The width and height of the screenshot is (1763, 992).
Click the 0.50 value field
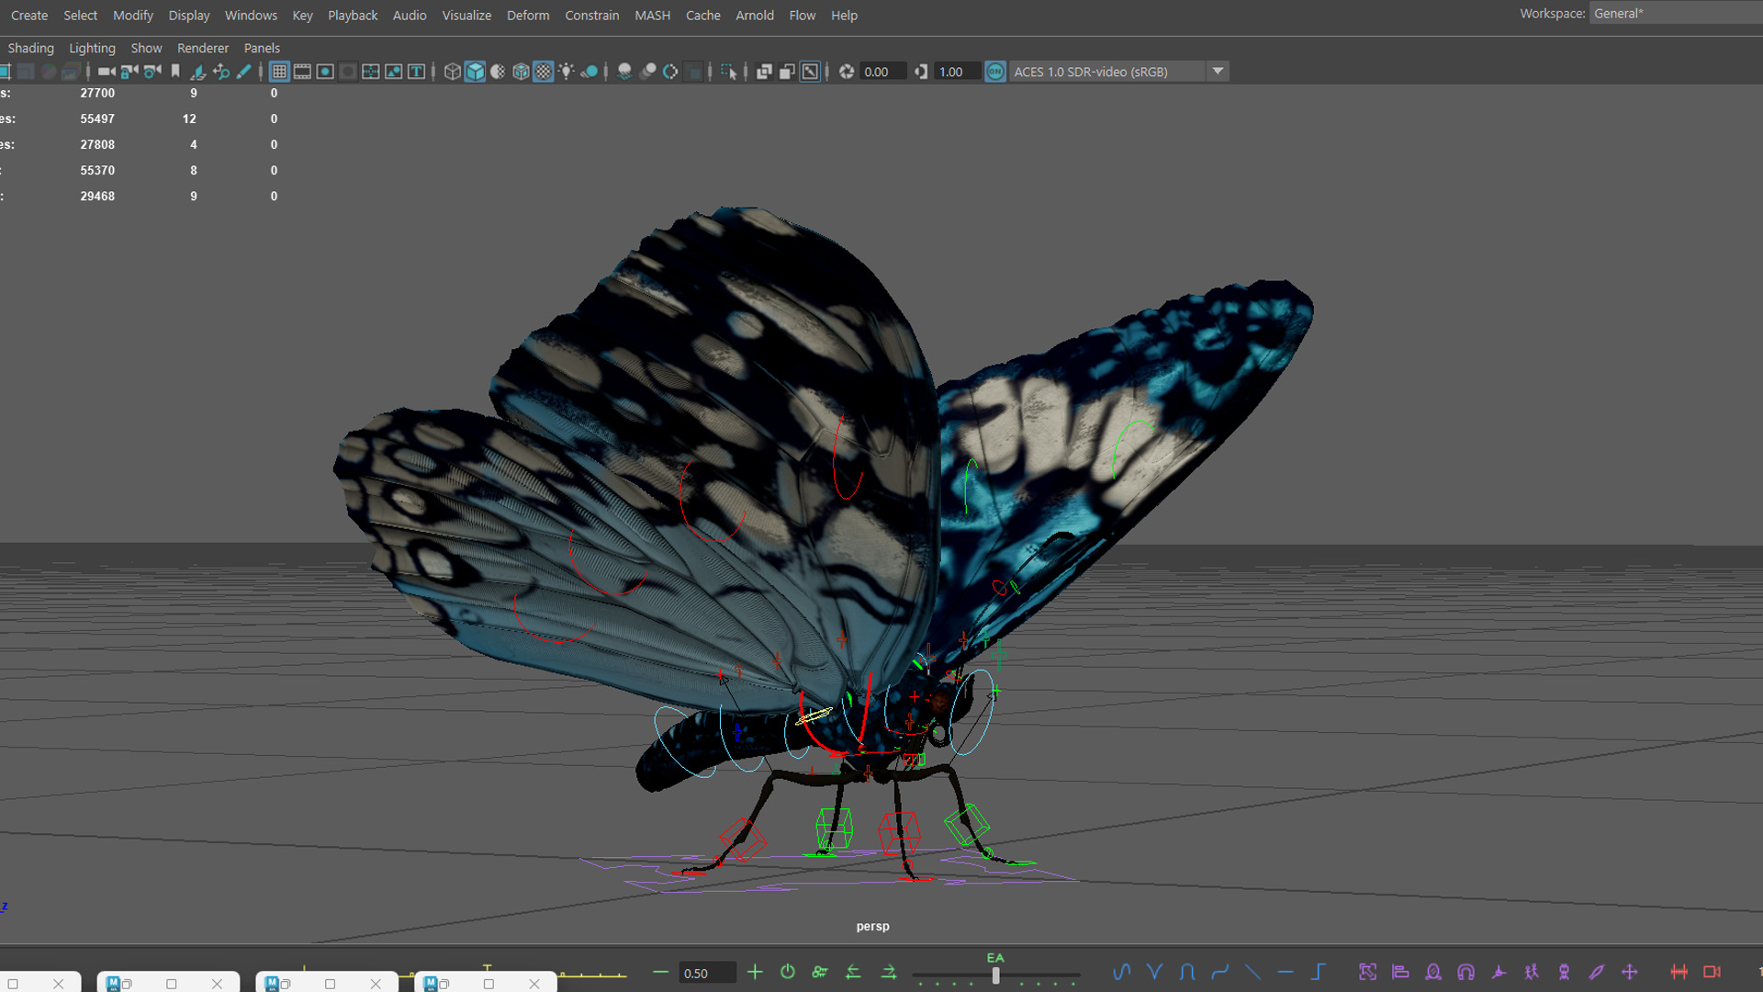pos(706,973)
